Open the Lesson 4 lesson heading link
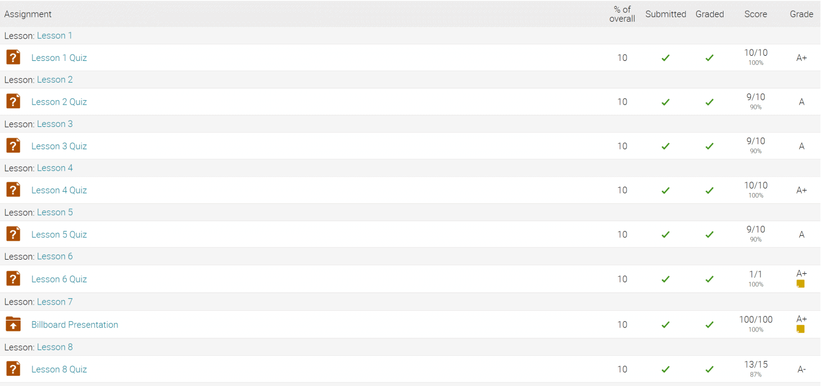 55,168
